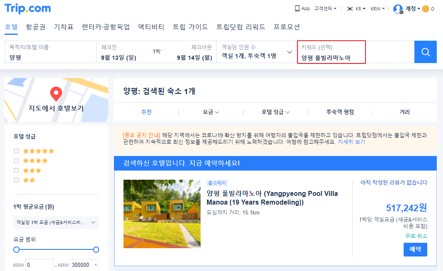The height and width of the screenshot is (271, 443).
Task: Open the 객실당 1박 요금 dropdown
Action: (x=56, y=222)
